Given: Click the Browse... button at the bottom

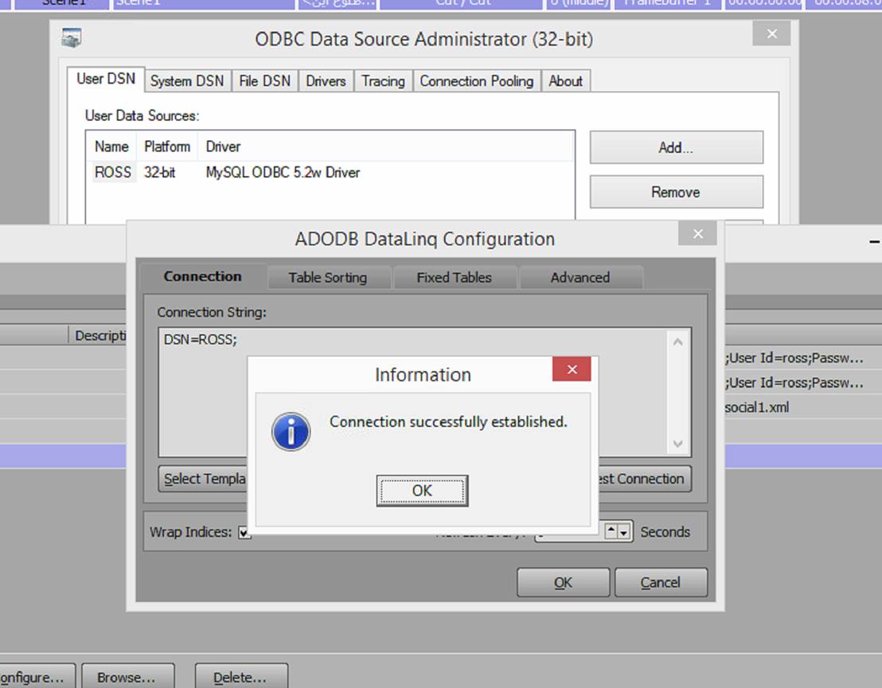Looking at the screenshot, I should [x=127, y=677].
